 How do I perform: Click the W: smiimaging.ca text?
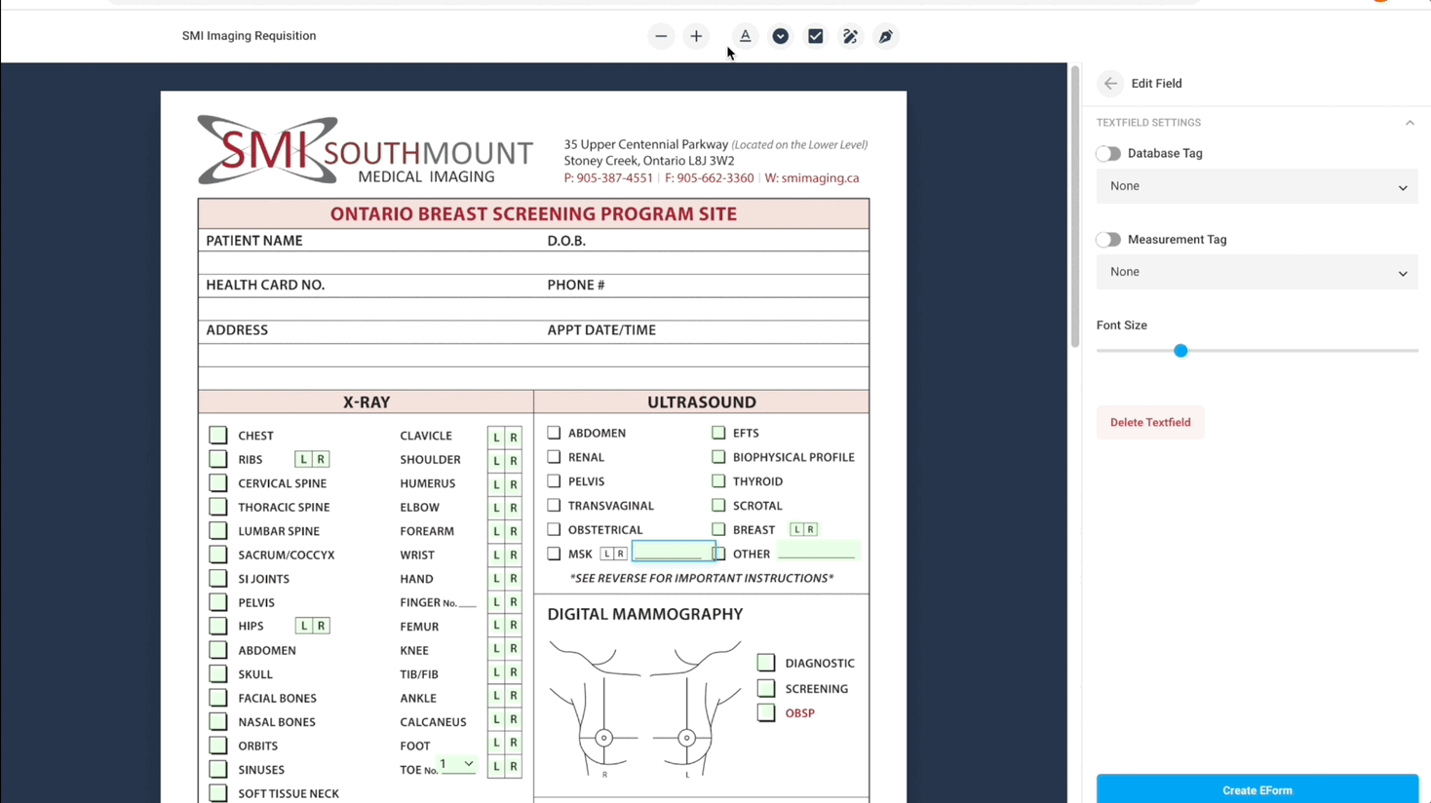(x=812, y=178)
